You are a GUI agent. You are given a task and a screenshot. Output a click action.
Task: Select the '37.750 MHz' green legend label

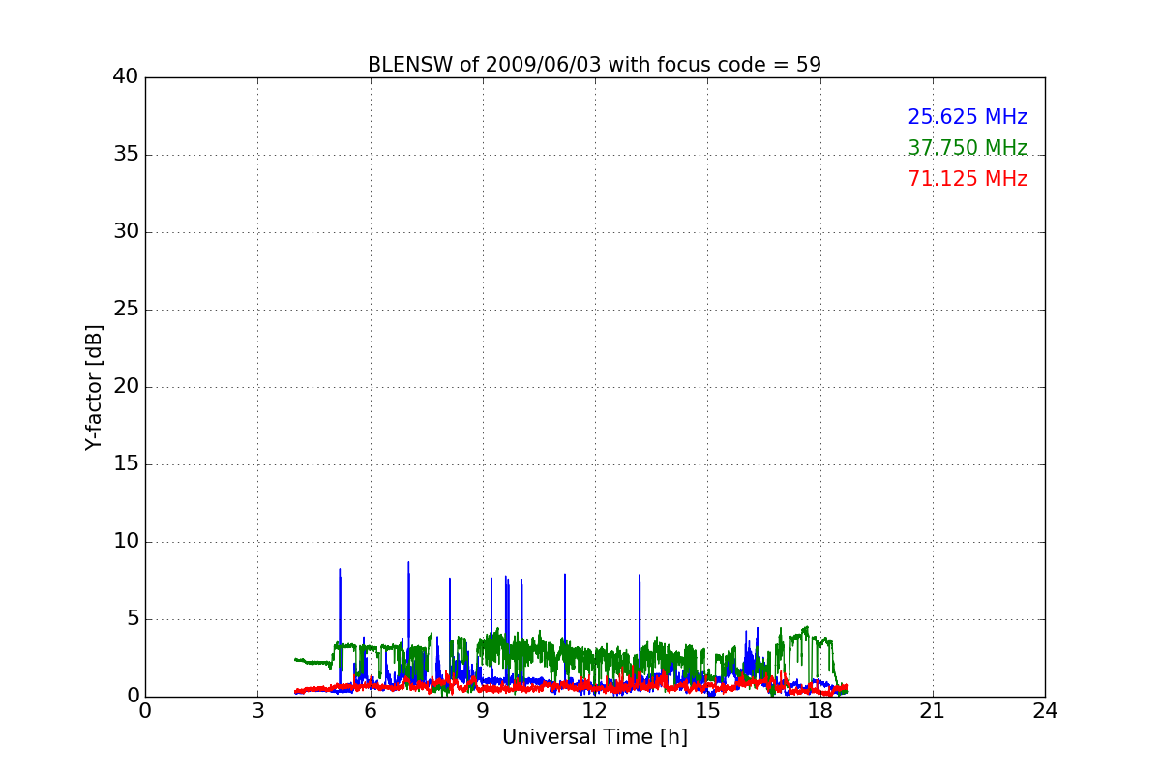967,148
